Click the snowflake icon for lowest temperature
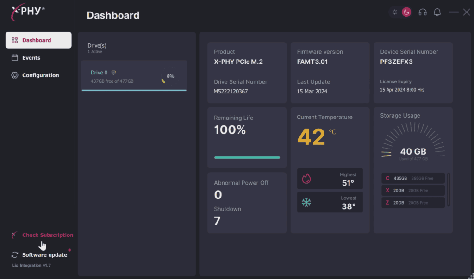 [306, 202]
